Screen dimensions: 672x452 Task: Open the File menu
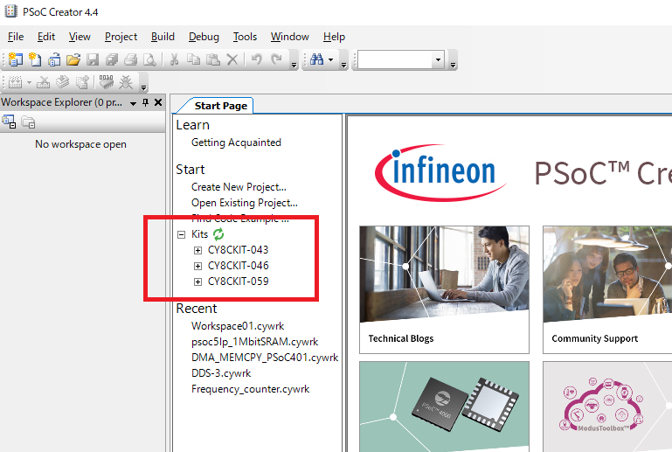pyautogui.click(x=16, y=37)
